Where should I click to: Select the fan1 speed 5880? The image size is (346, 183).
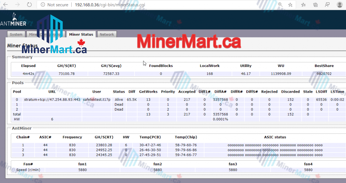point(82,170)
